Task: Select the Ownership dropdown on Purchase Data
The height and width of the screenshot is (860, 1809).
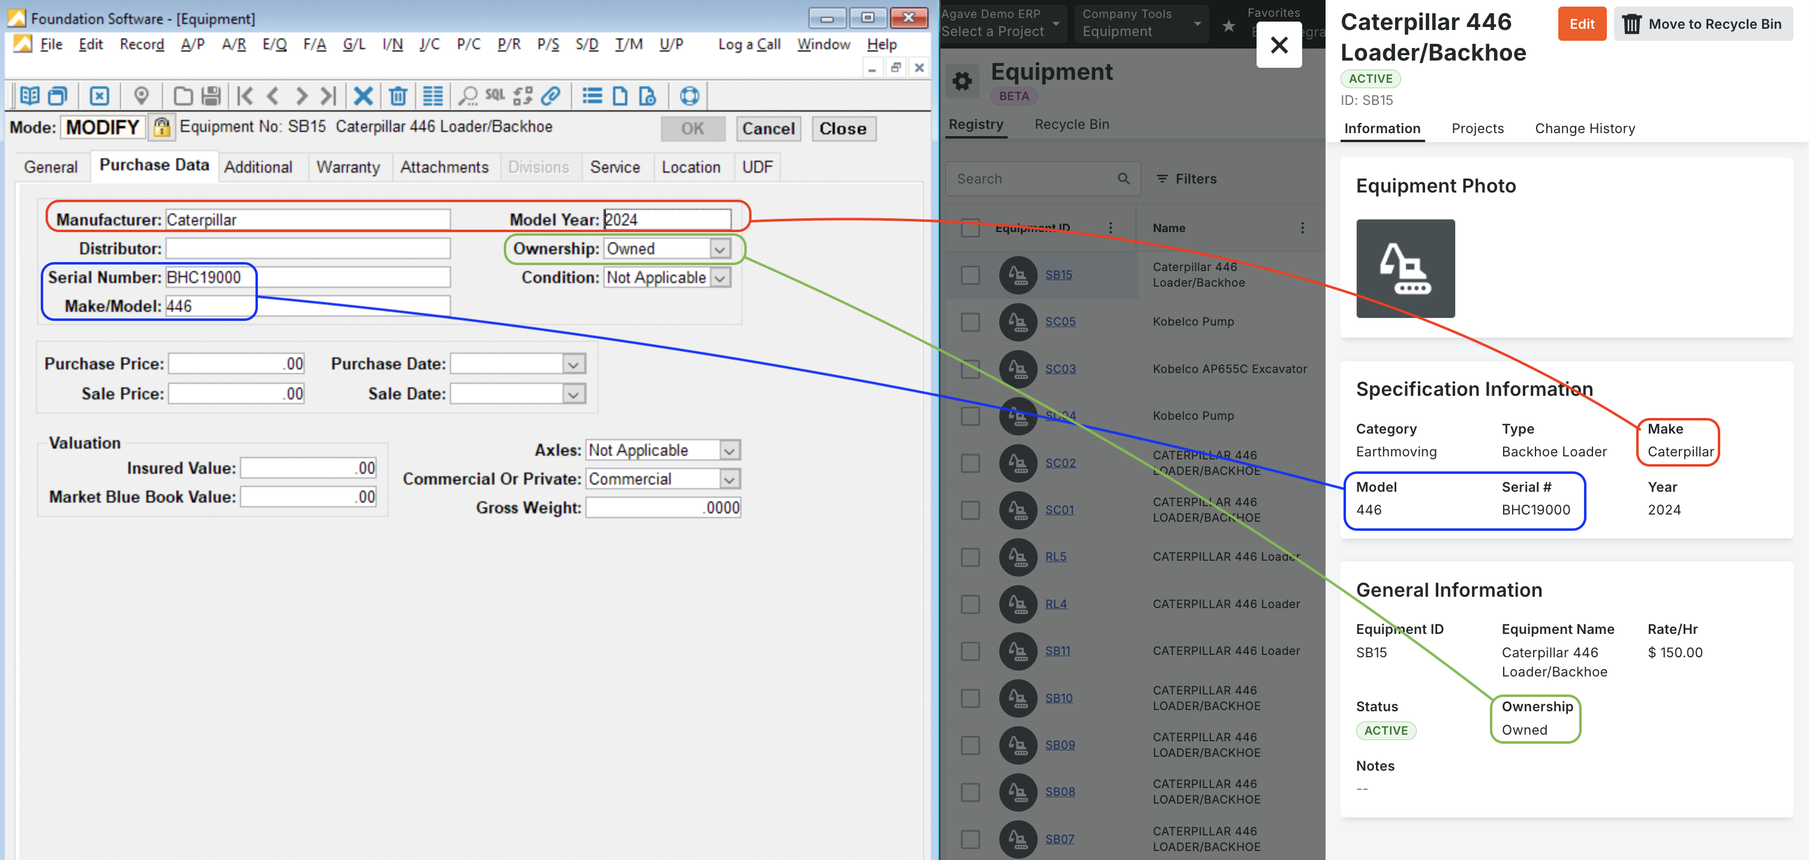Action: tap(665, 248)
